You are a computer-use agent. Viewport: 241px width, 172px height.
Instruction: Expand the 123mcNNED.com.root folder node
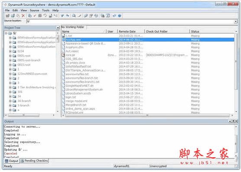click(10, 74)
